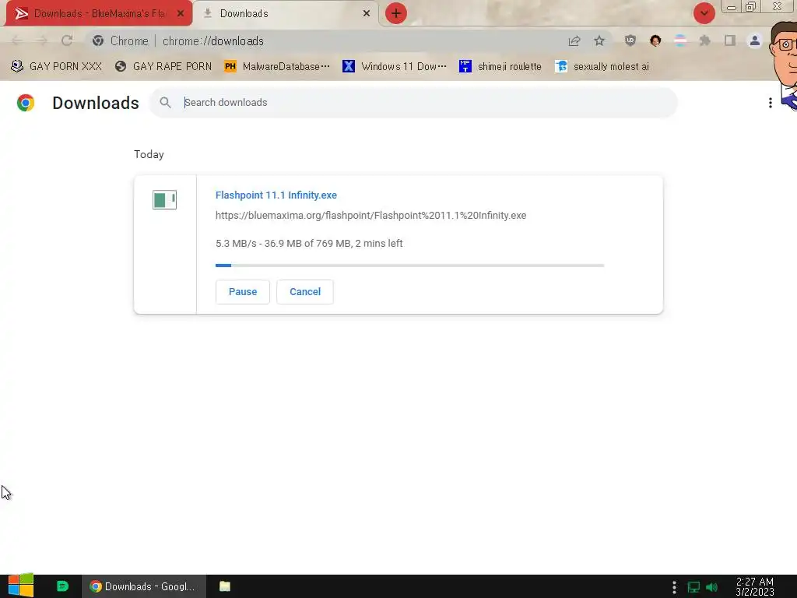Open the Extensions puzzle-piece menu
This screenshot has width=797, height=598.
[x=705, y=40]
